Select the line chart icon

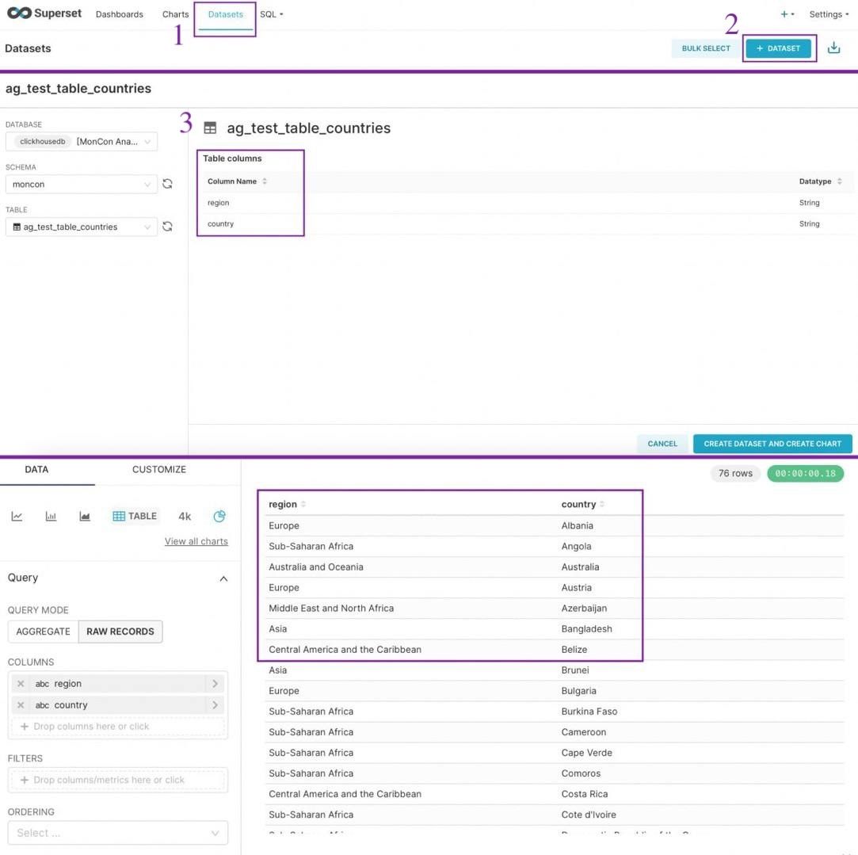coord(17,516)
